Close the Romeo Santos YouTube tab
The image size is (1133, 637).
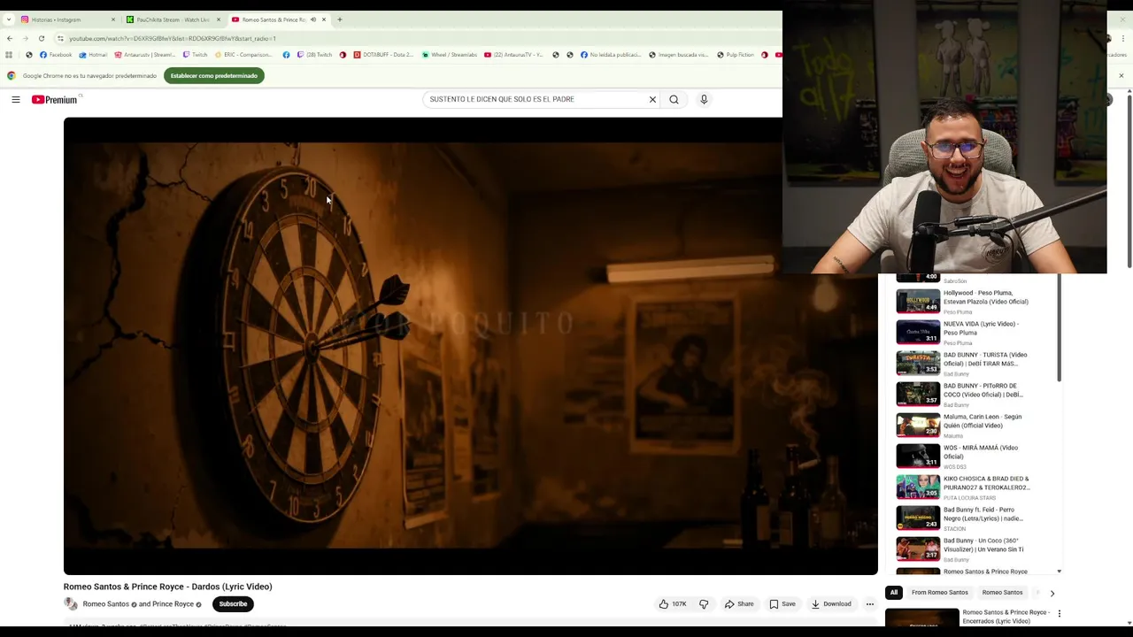click(x=324, y=19)
